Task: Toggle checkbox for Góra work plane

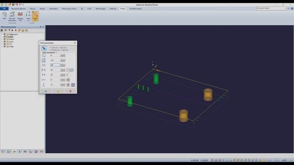Action: click(5, 37)
